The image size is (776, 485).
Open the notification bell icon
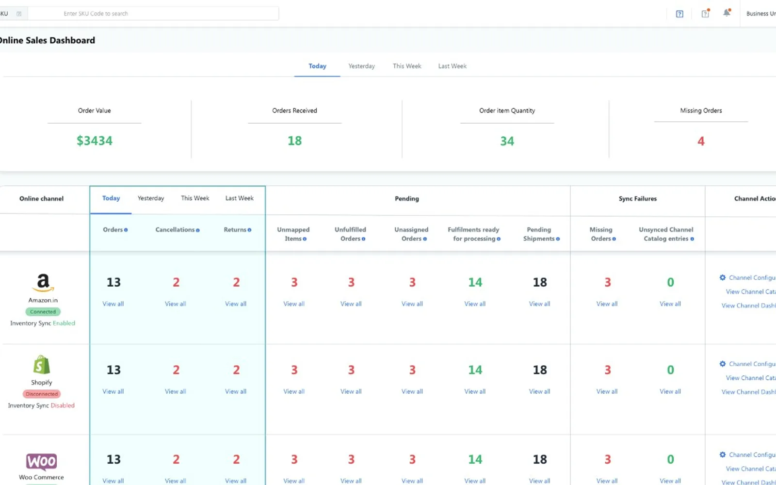pos(727,13)
